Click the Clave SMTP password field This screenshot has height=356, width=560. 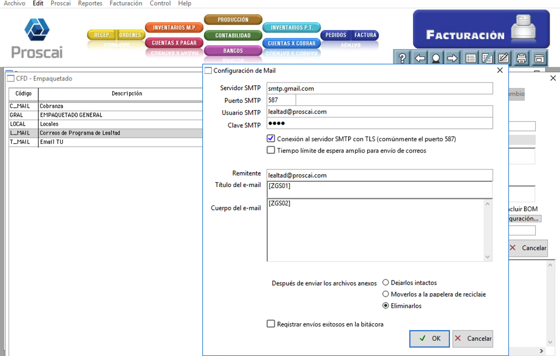pos(379,123)
